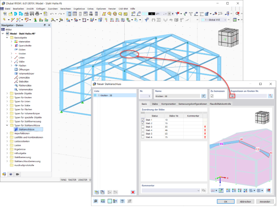Click the eye display tab in Navigator footer

[11, 174]
